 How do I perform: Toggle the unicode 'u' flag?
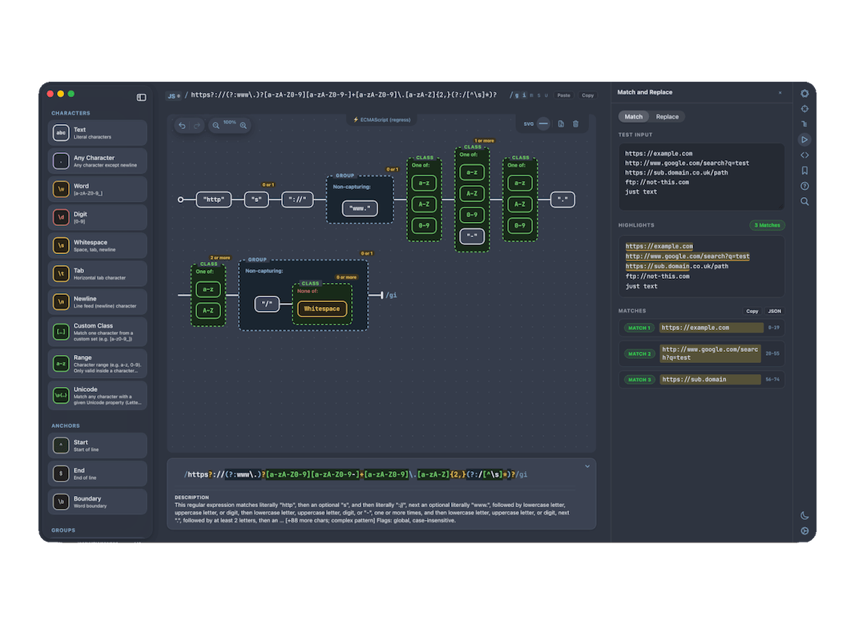pos(546,95)
